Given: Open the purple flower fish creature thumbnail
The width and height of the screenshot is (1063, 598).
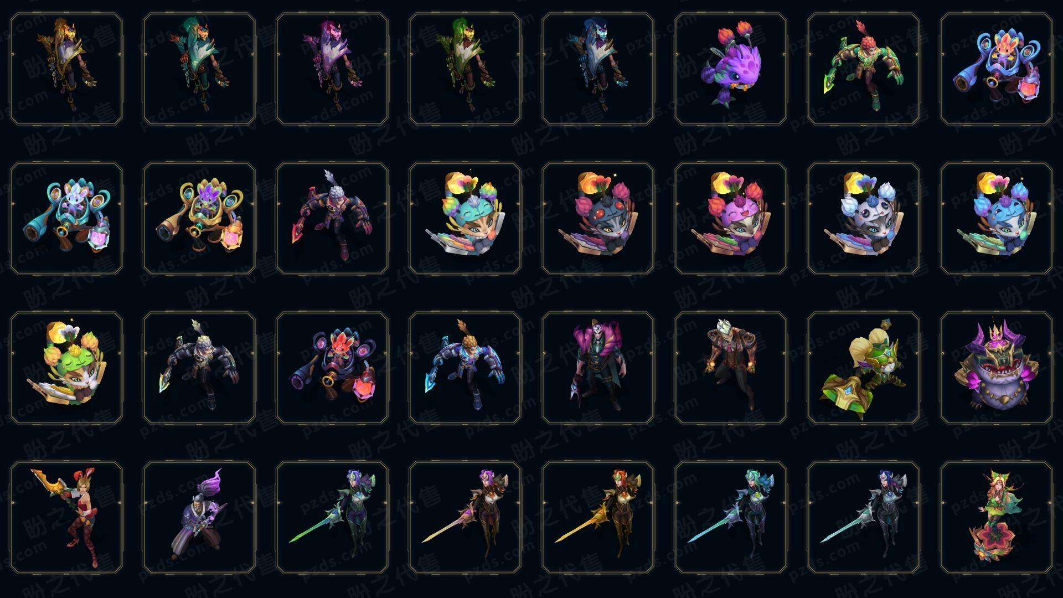Looking at the screenshot, I should 731,69.
